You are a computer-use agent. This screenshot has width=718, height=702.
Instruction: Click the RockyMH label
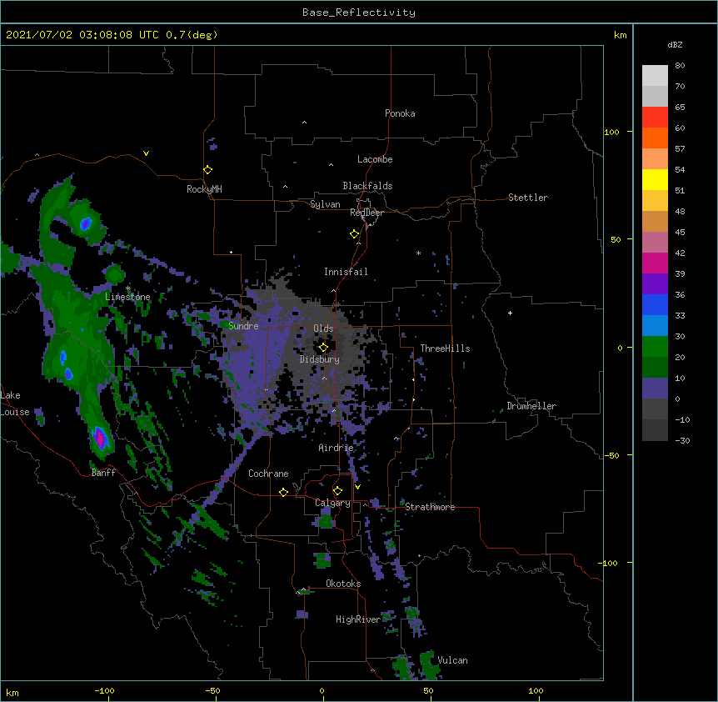[x=204, y=189]
